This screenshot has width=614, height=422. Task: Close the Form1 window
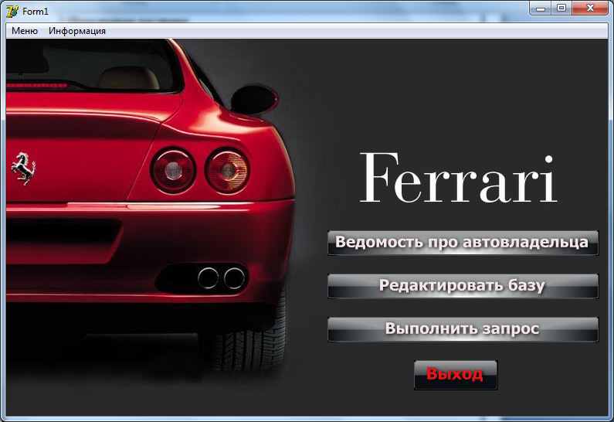[x=590, y=9]
